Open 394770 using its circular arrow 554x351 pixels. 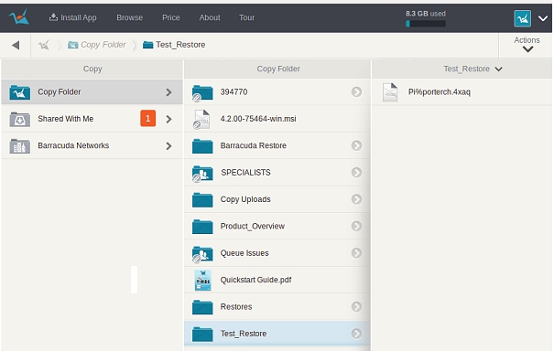point(356,92)
